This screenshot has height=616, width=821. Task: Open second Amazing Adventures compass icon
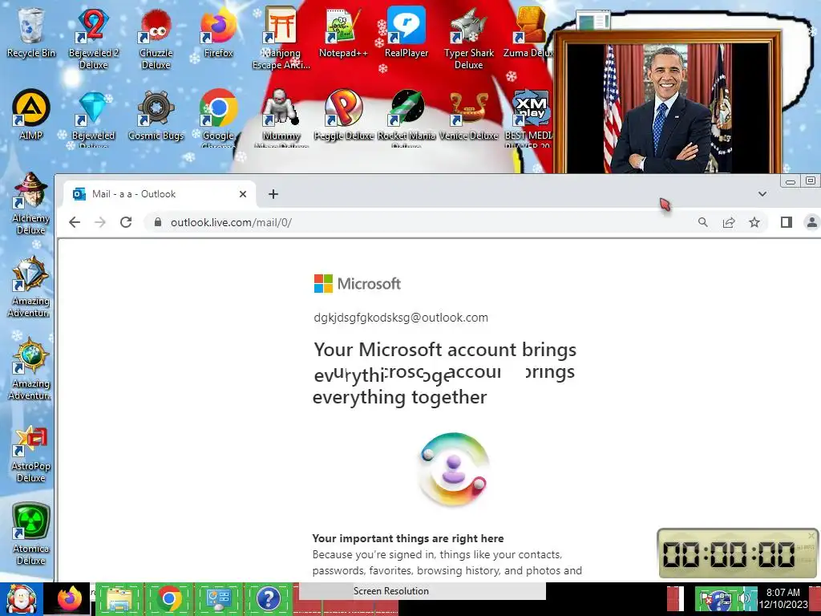tap(31, 369)
